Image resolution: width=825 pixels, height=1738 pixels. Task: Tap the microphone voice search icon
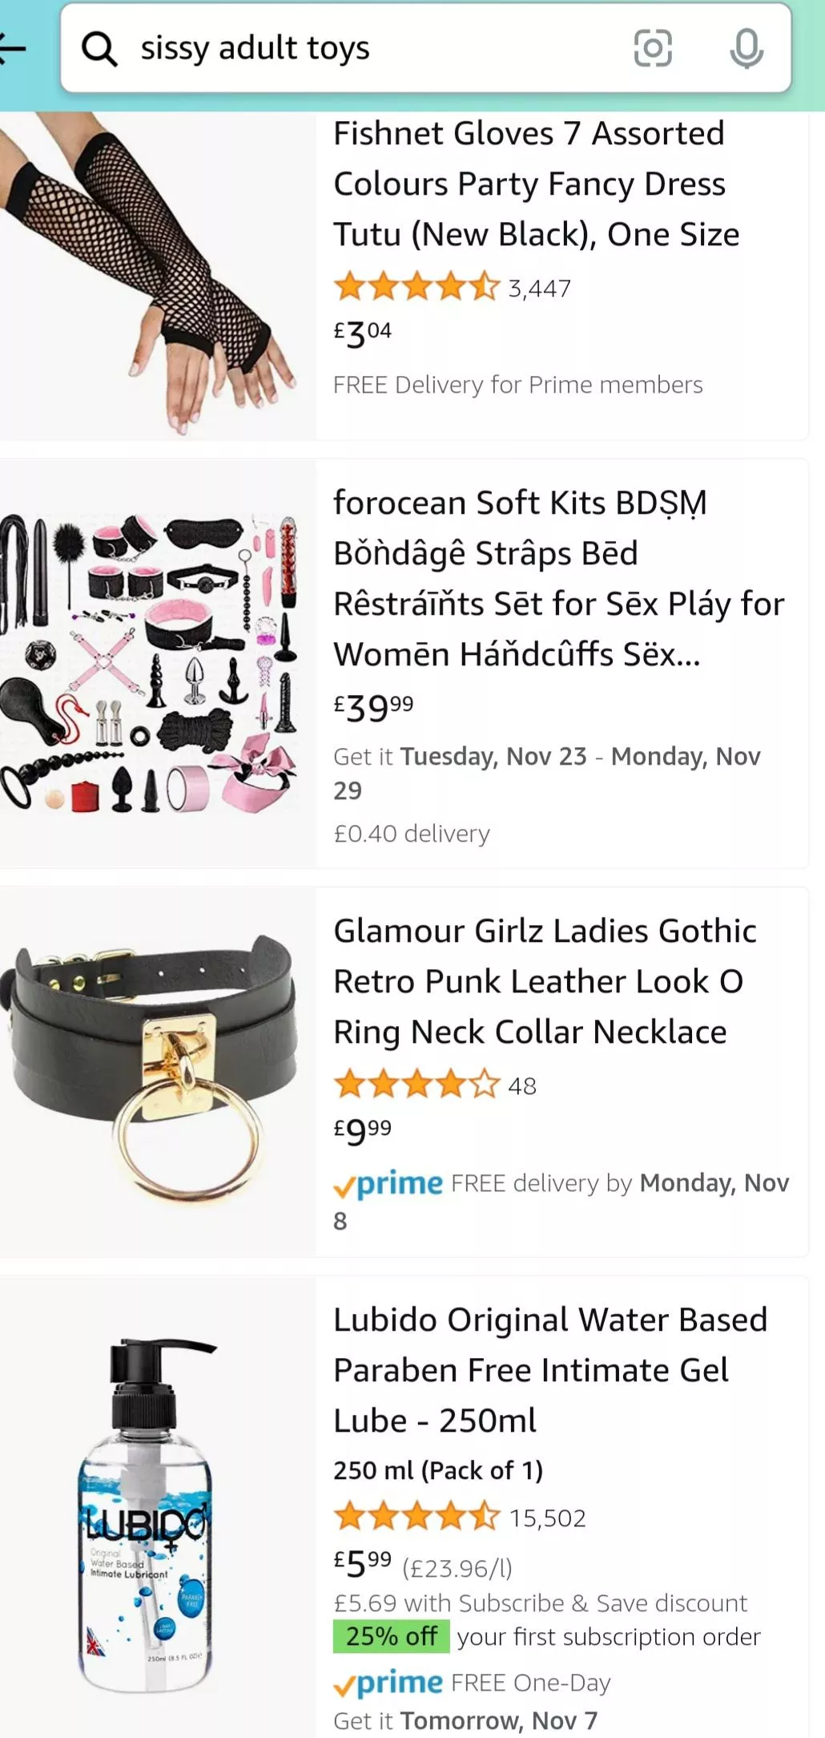point(746,49)
